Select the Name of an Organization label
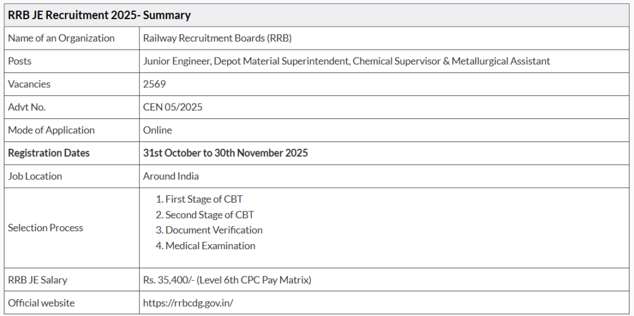 (x=61, y=38)
